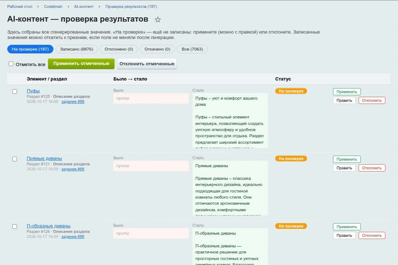
Task: Click the new text box for Пуфы
Action: [x=230, y=121]
